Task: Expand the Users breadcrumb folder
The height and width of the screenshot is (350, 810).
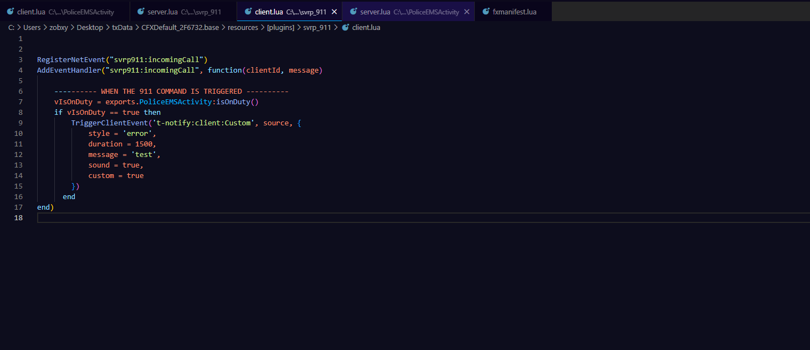Action: (x=32, y=27)
